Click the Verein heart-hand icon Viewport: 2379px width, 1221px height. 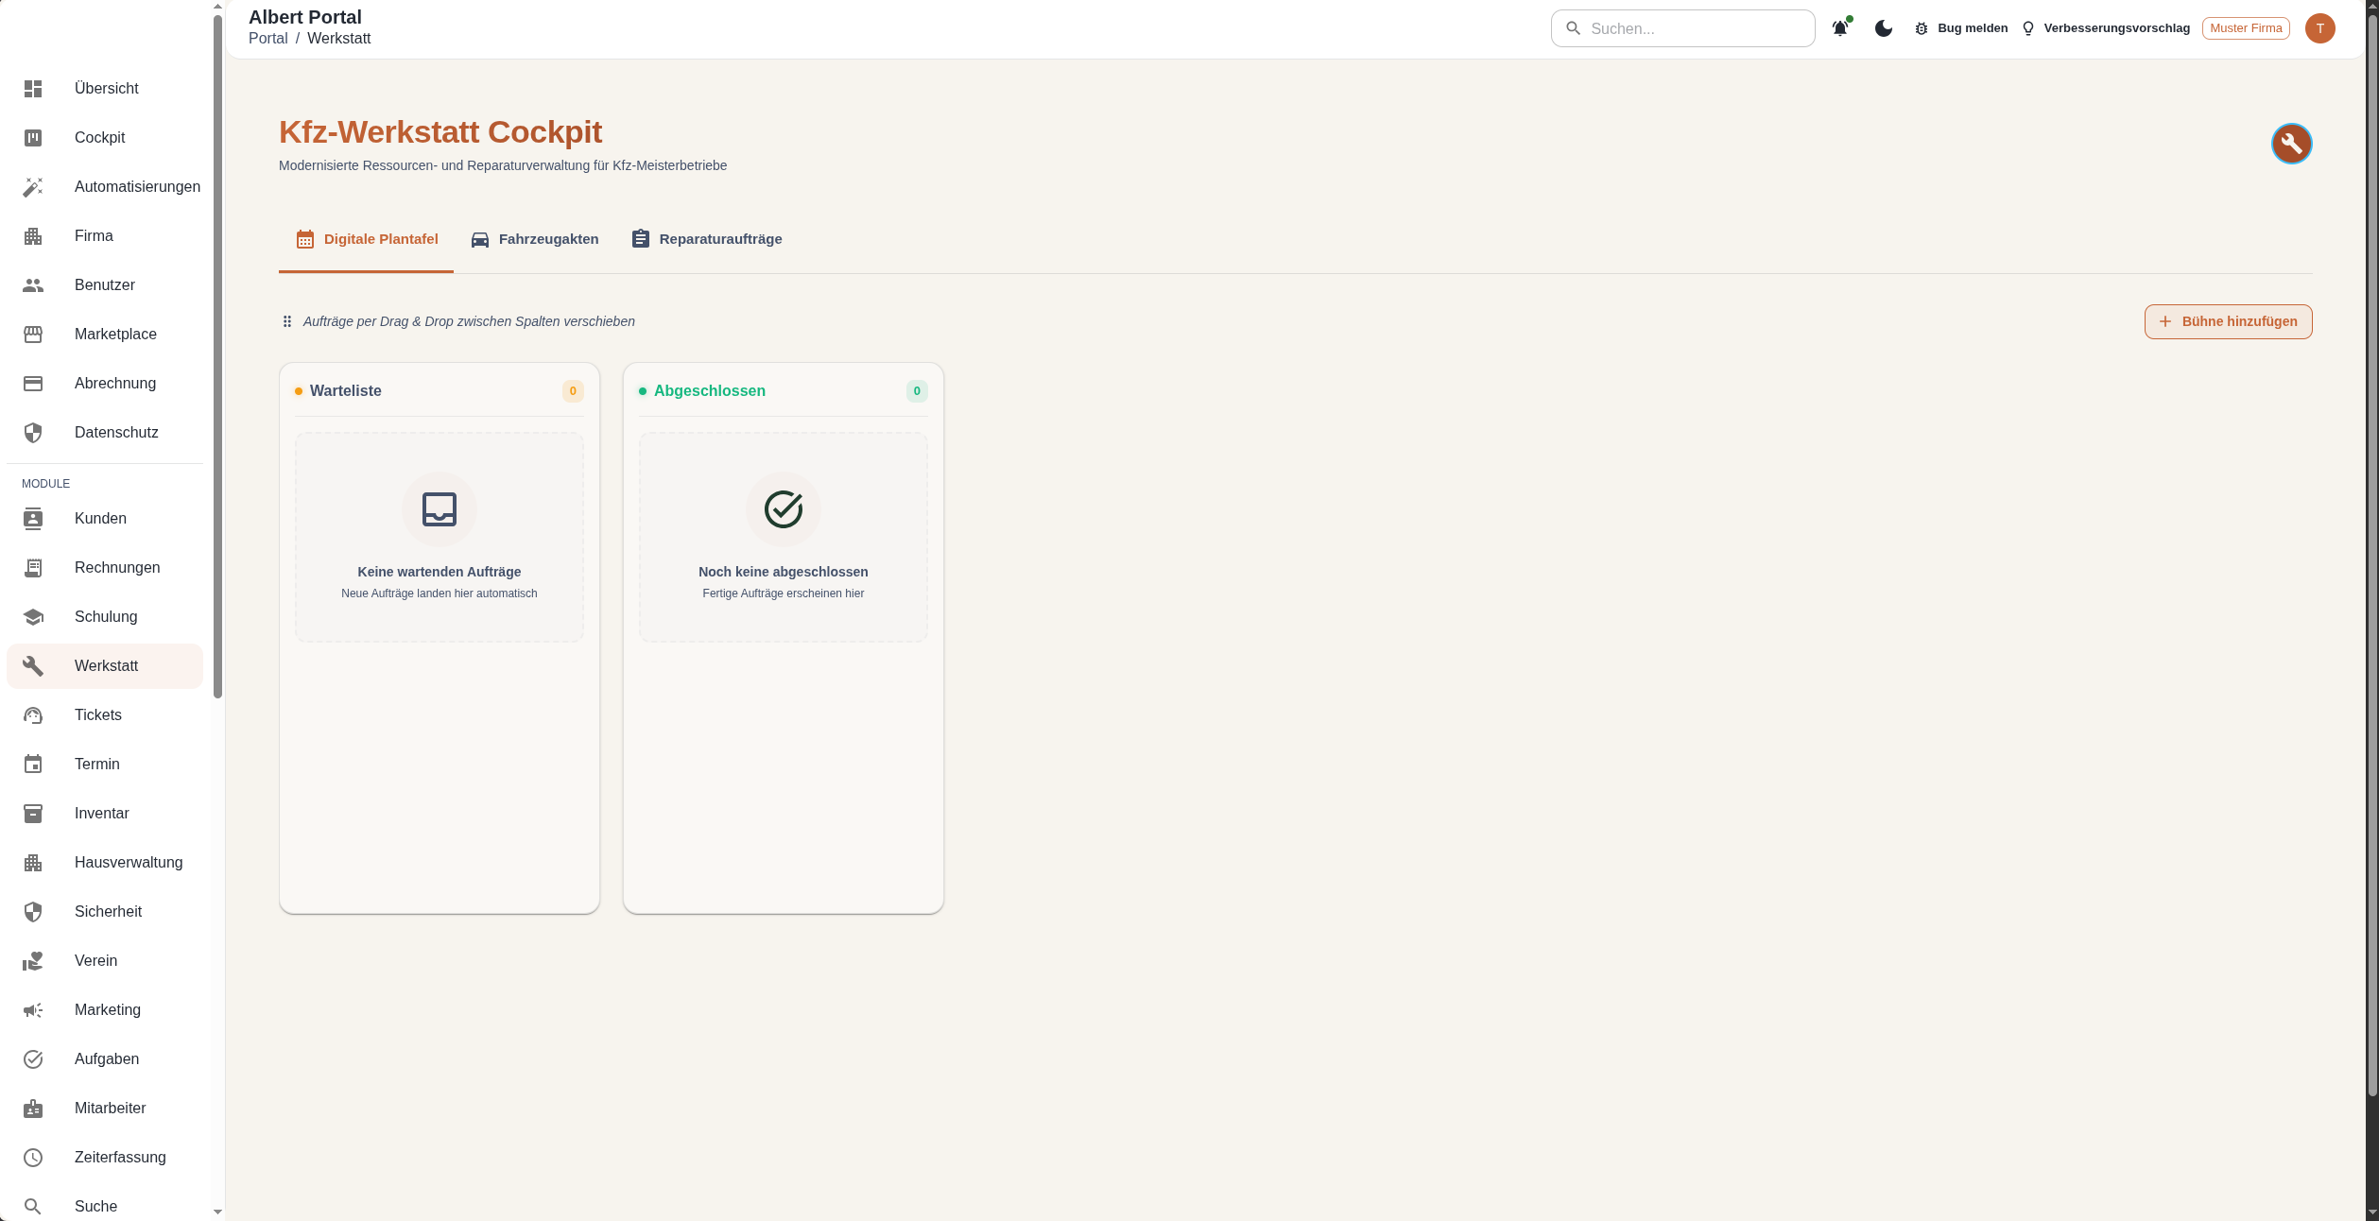pyautogui.click(x=33, y=961)
